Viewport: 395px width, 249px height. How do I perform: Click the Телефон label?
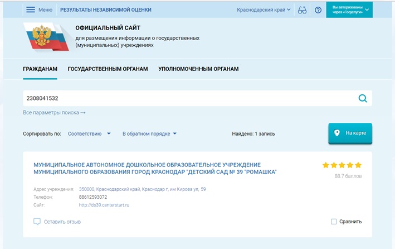coord(43,197)
